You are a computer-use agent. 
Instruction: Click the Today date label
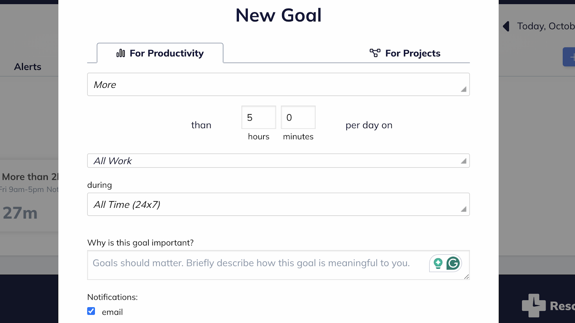[x=546, y=26]
